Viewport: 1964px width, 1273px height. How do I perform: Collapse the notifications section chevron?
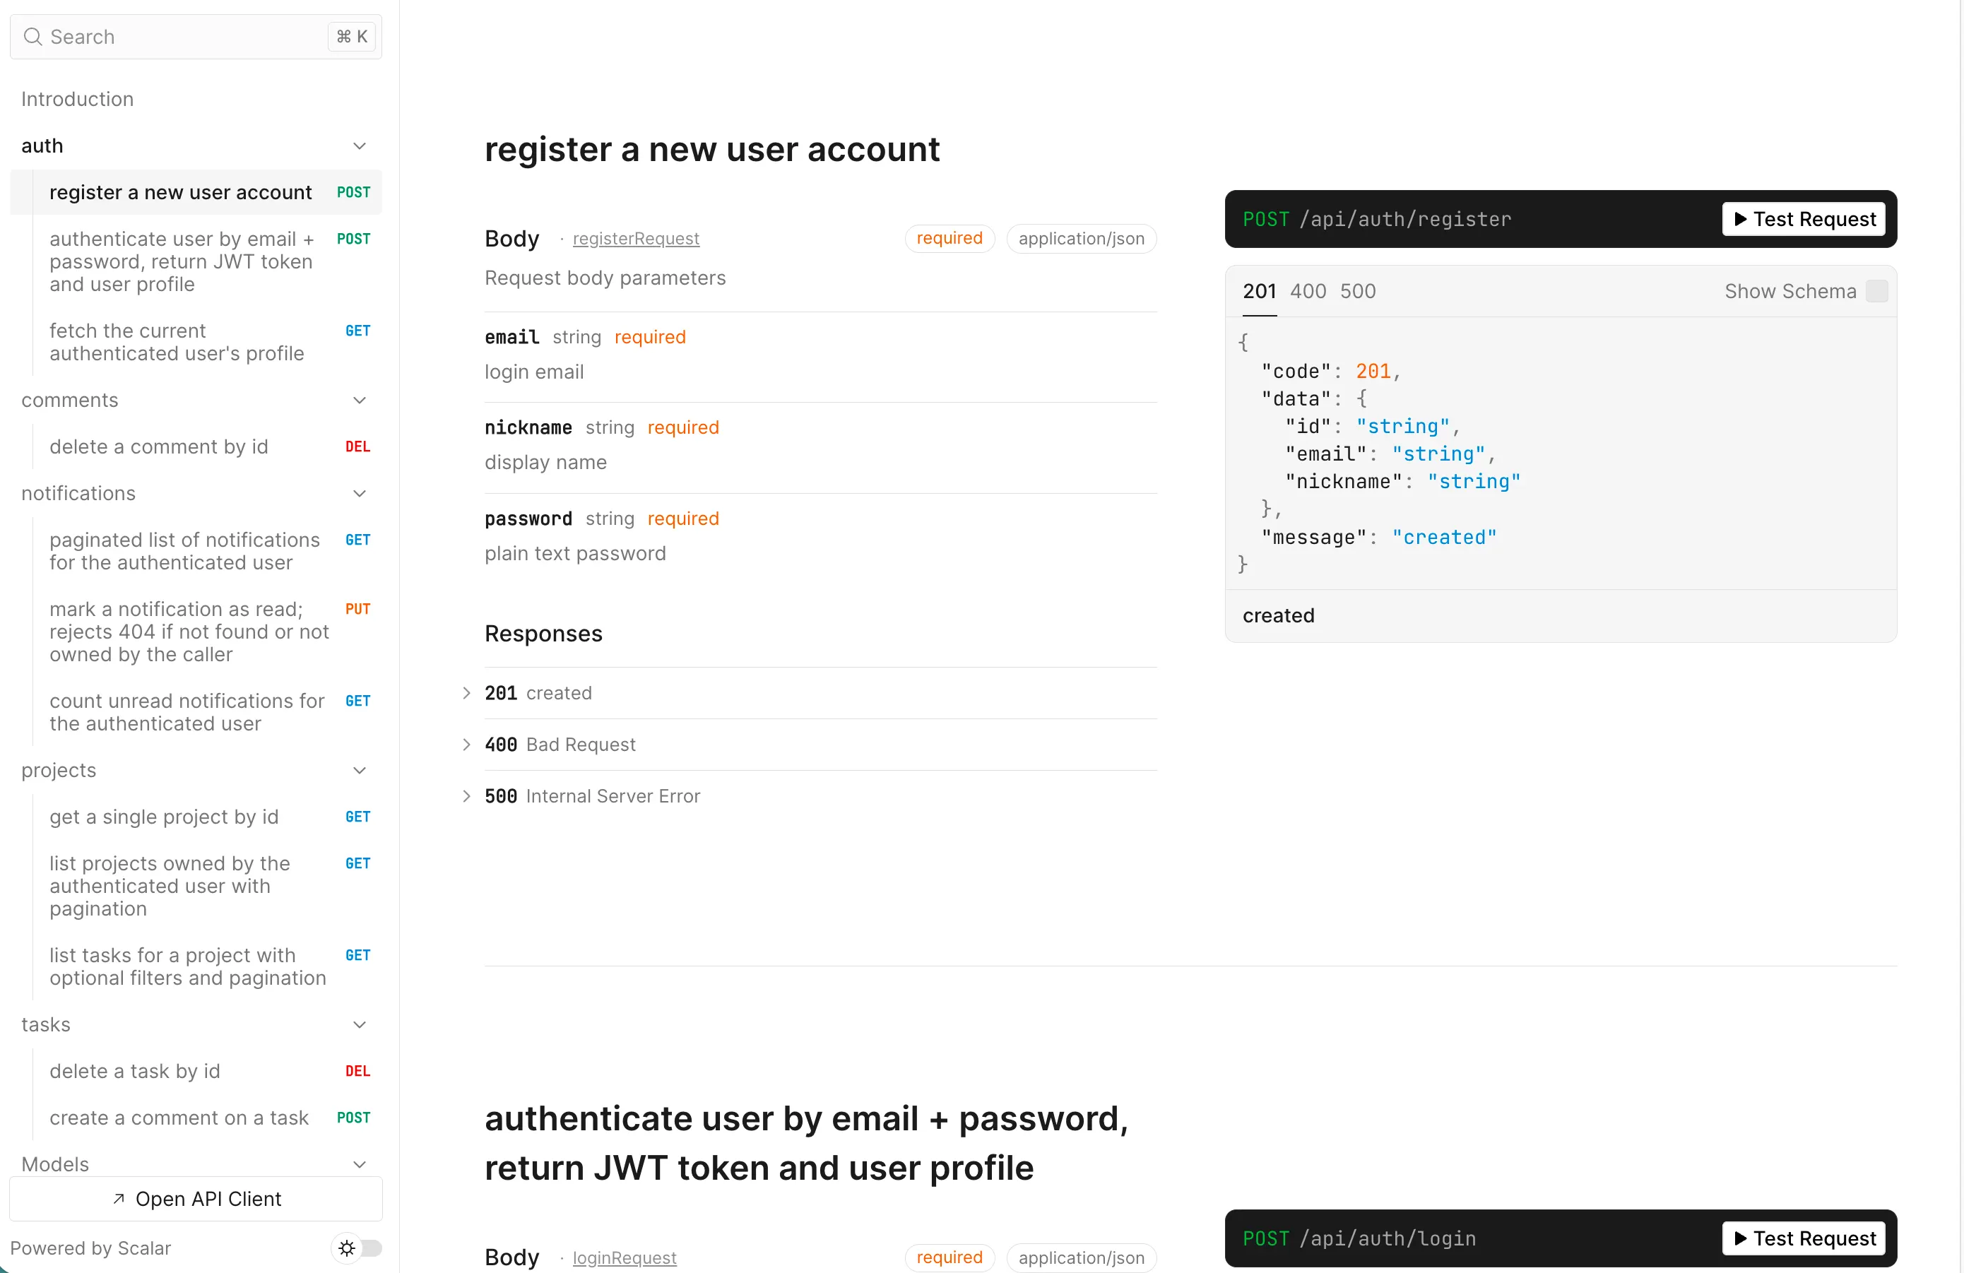360,493
